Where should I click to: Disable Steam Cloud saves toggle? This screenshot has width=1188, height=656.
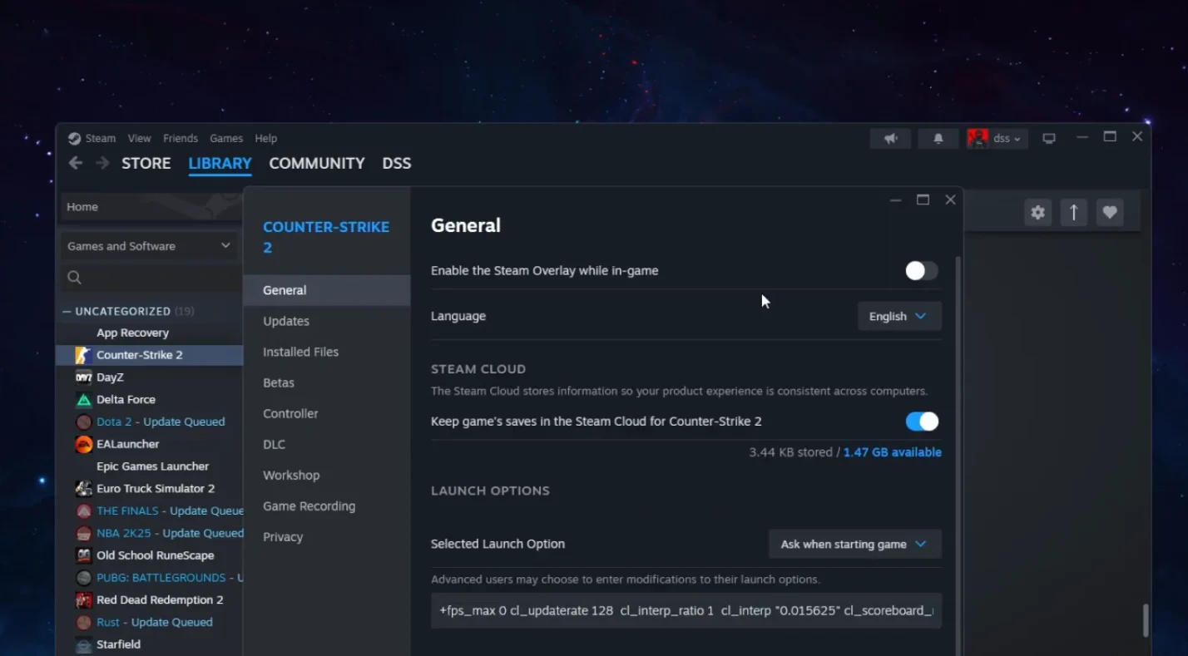[921, 422]
